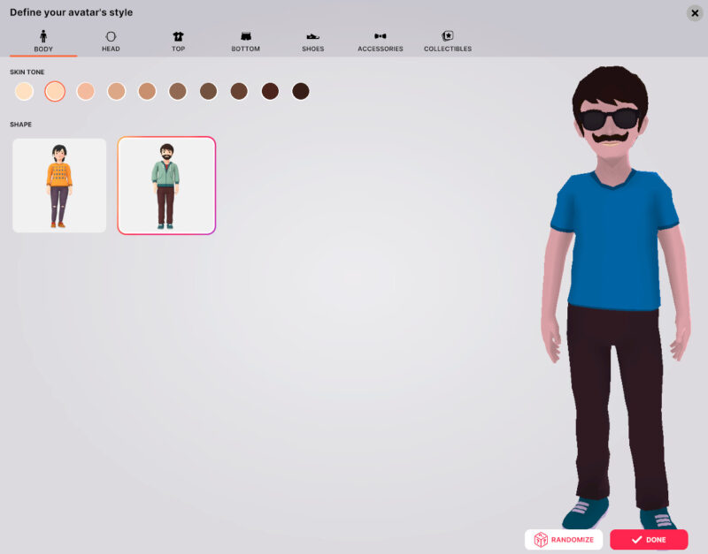Image resolution: width=708 pixels, height=554 pixels.
Task: Choose the female body shape in orange sweater
Action: click(59, 186)
